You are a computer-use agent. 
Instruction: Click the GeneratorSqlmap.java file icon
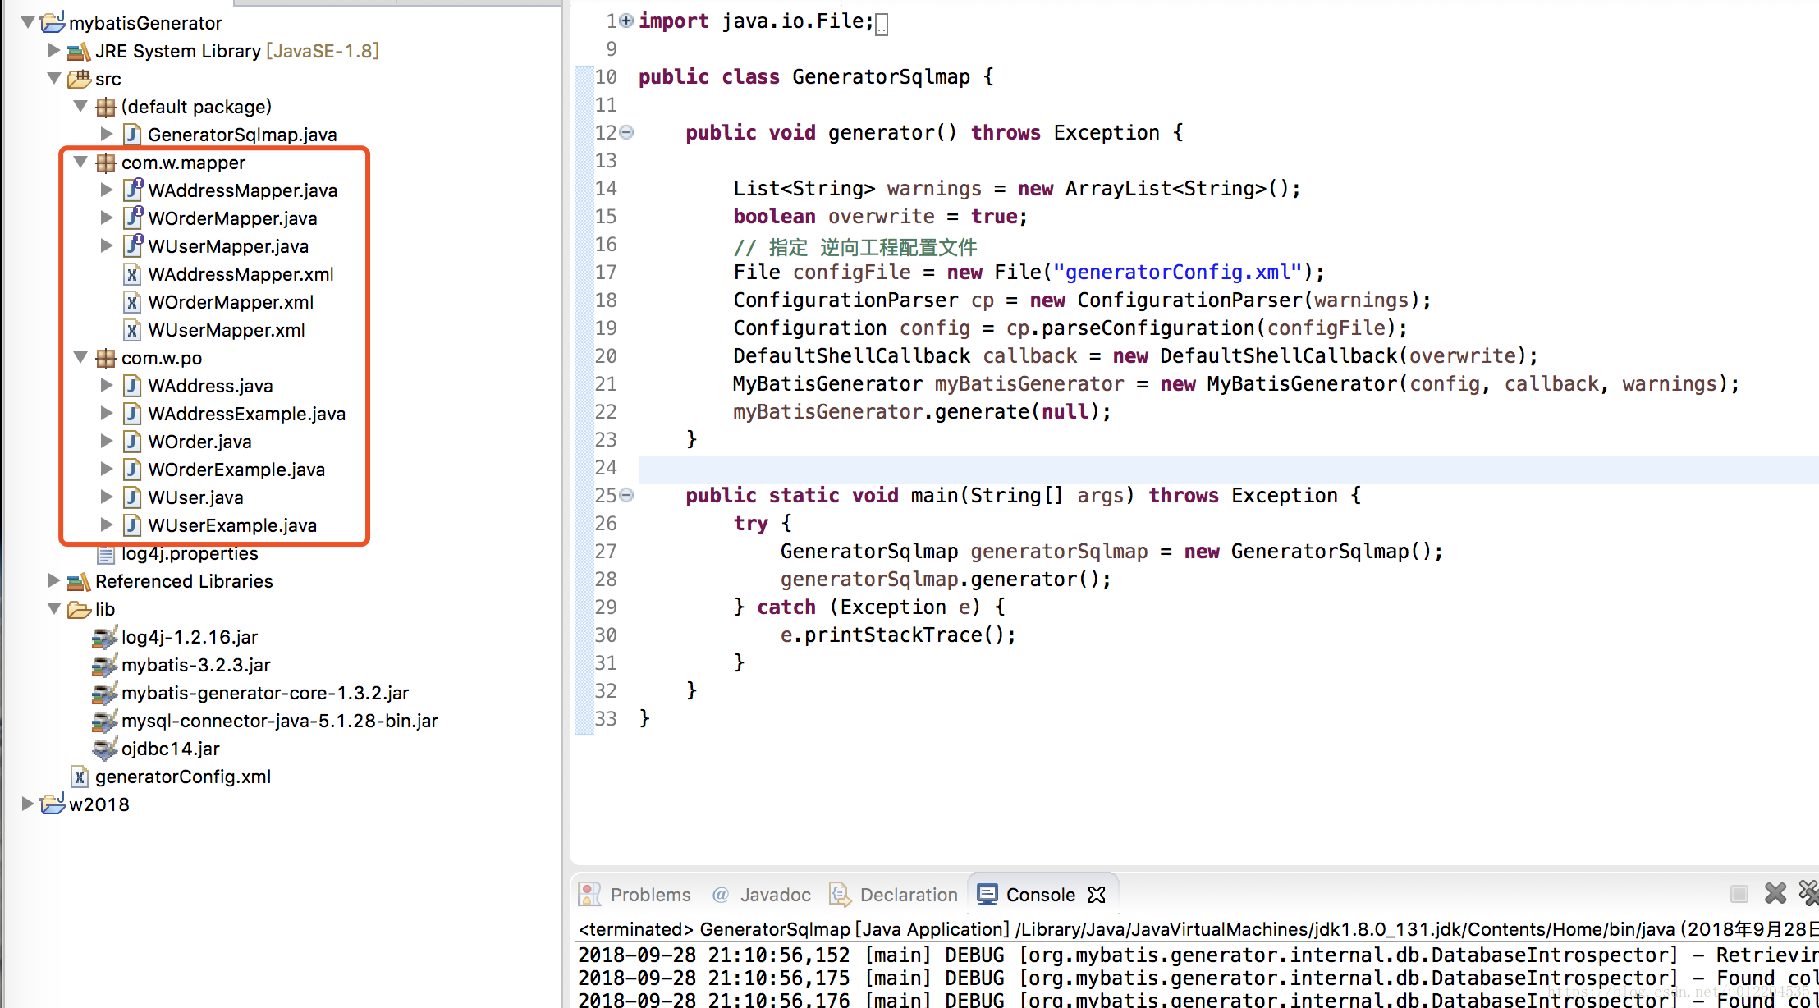[132, 134]
